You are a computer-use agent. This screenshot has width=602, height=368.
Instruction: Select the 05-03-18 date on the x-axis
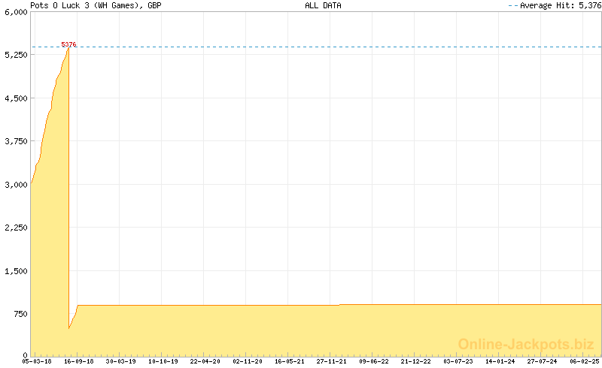click(37, 361)
